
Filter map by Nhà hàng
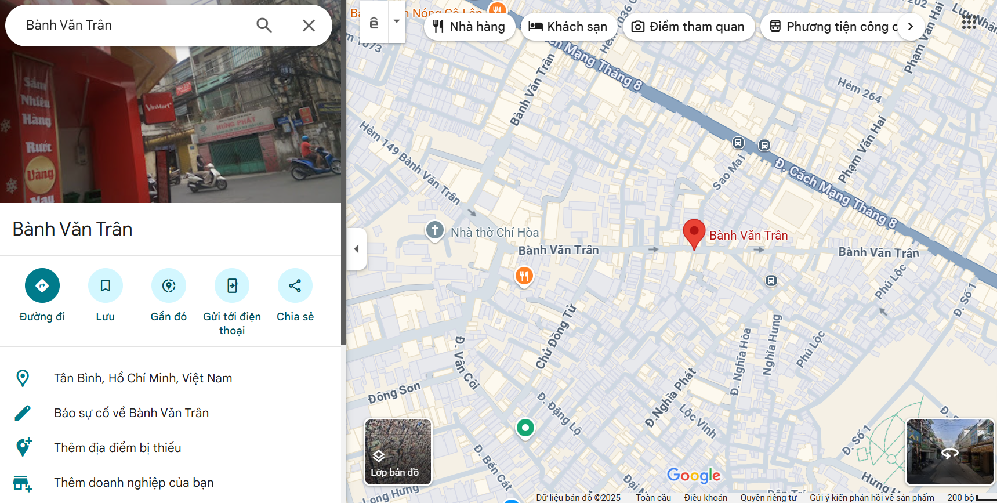(x=469, y=27)
